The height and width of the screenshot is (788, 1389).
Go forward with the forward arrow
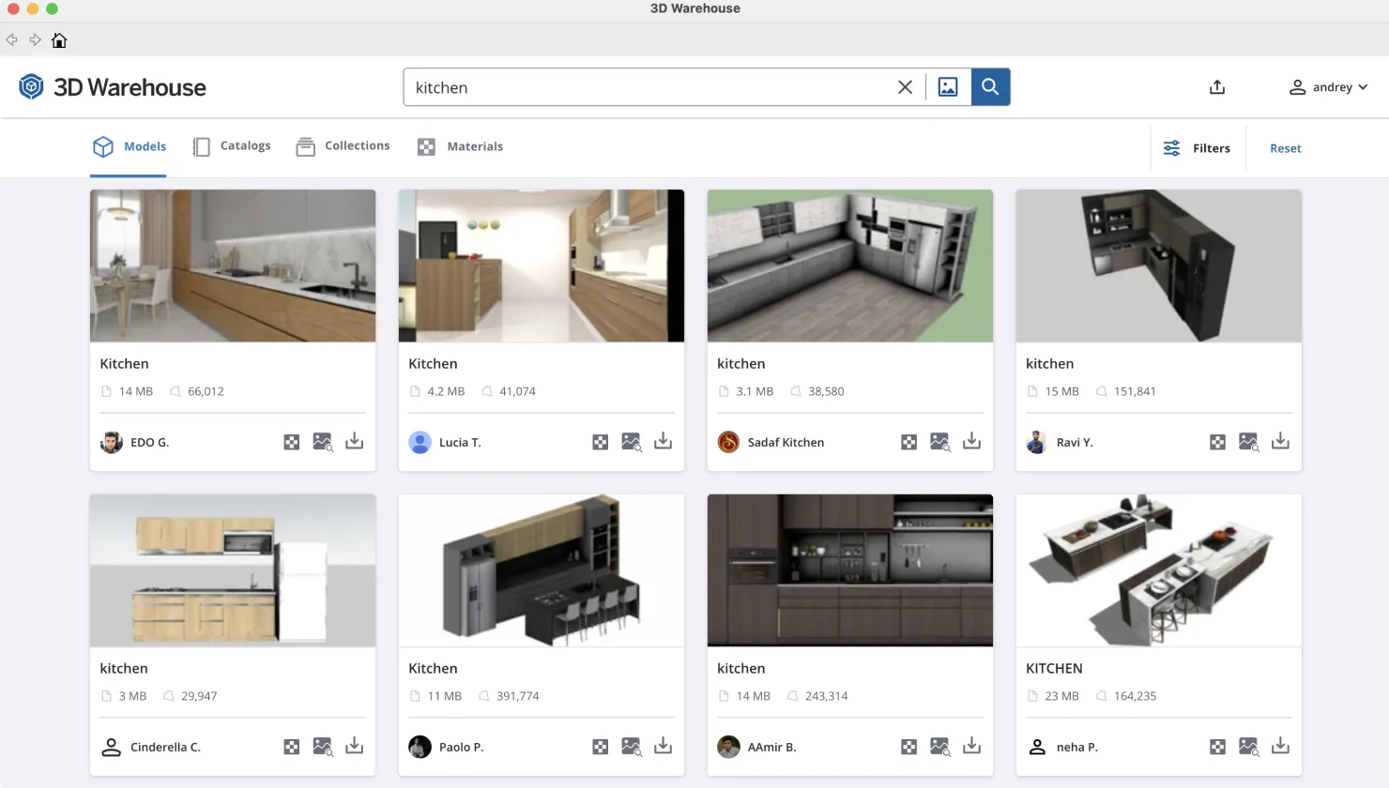click(35, 40)
